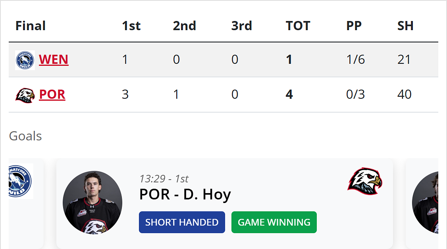This screenshot has width=447, height=249.
Task: Open the WEN team link
Action: [54, 59]
